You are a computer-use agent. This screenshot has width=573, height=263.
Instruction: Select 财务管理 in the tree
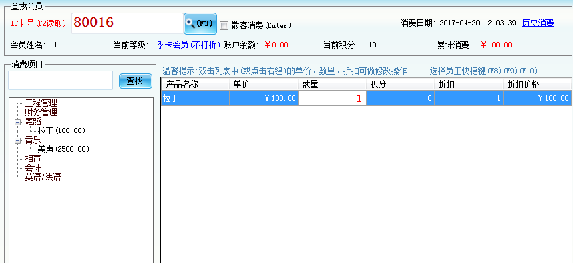point(41,113)
